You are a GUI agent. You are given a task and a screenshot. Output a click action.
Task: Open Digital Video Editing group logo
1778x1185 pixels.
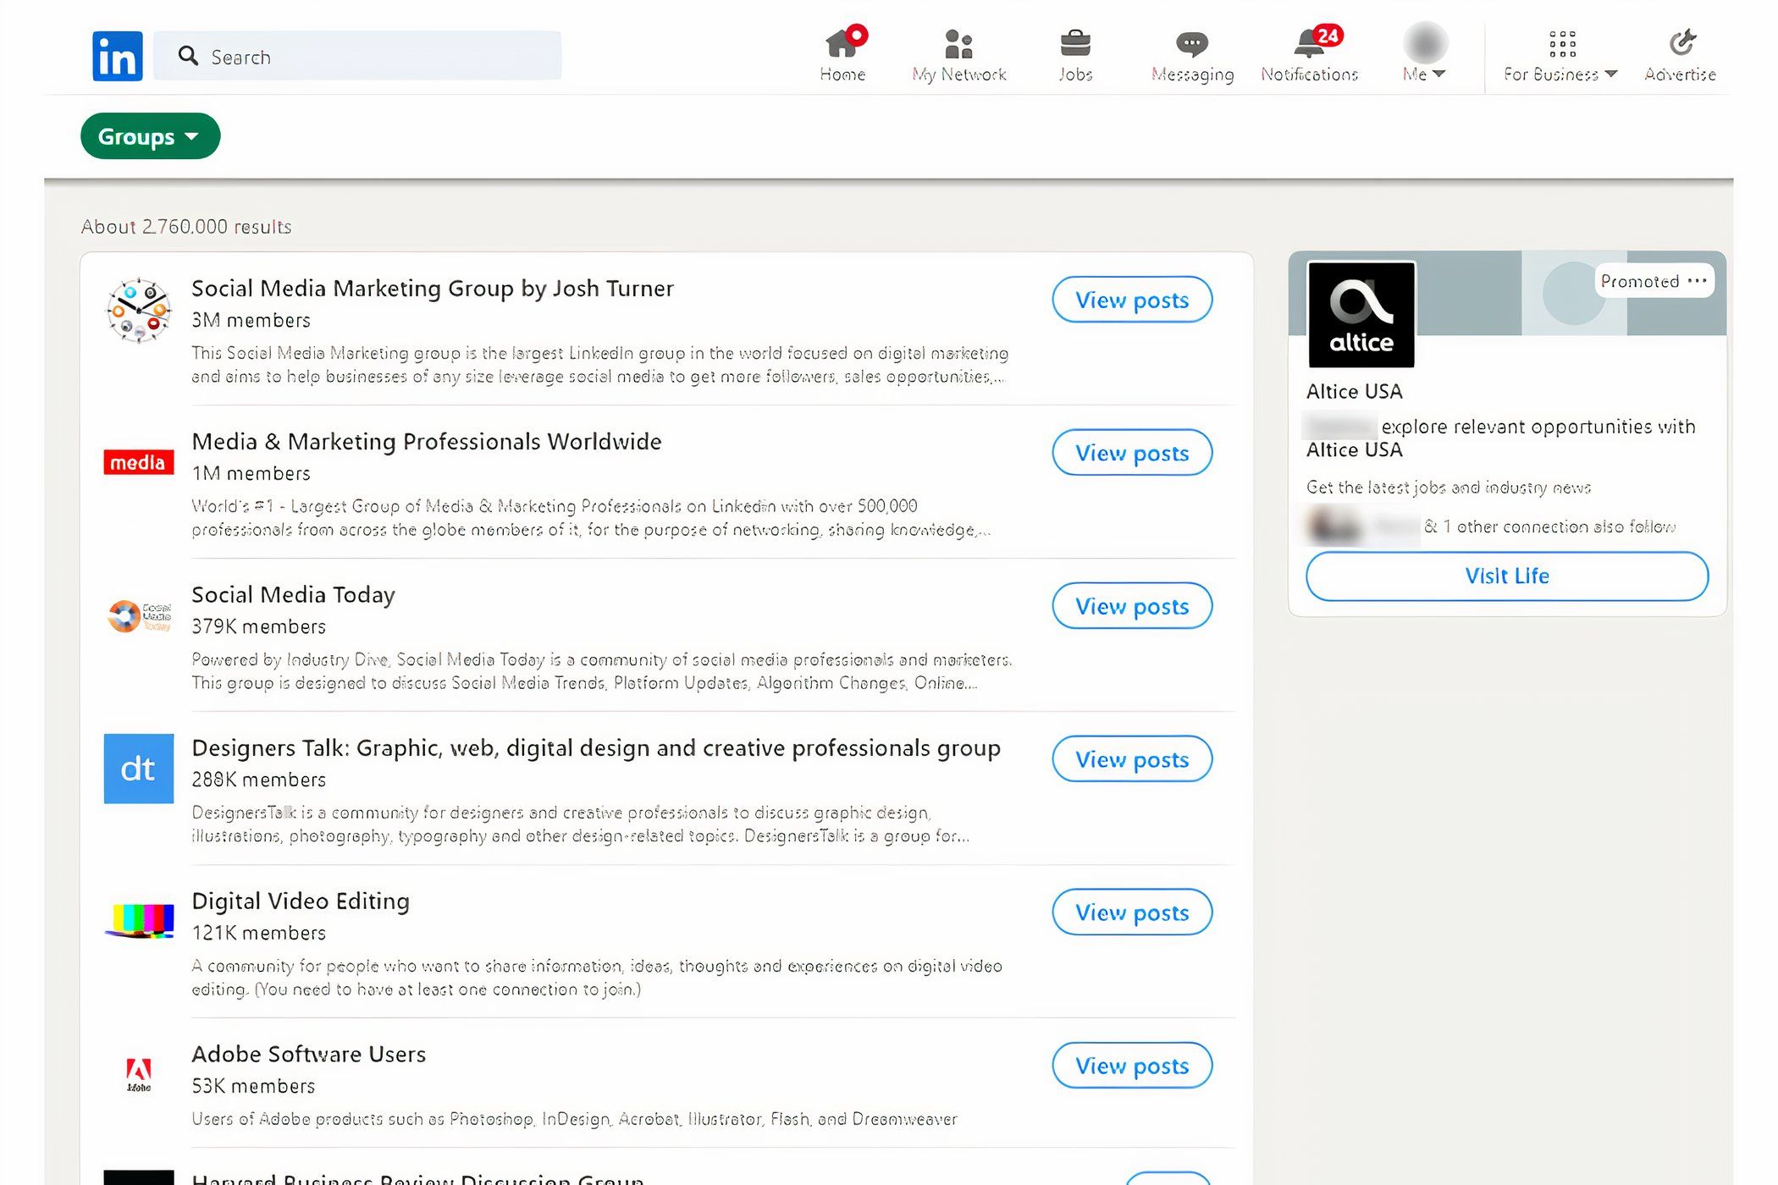pyautogui.click(x=138, y=922)
